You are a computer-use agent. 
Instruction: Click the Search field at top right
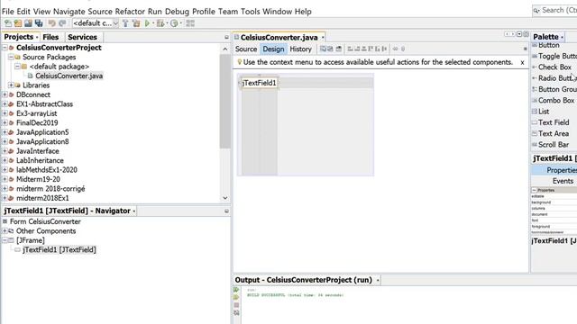555,11
